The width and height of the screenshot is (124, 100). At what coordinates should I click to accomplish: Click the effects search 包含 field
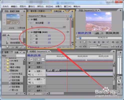coord(21,55)
